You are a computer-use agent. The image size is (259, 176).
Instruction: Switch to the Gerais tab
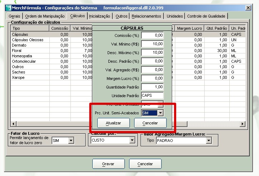[x=15, y=16]
